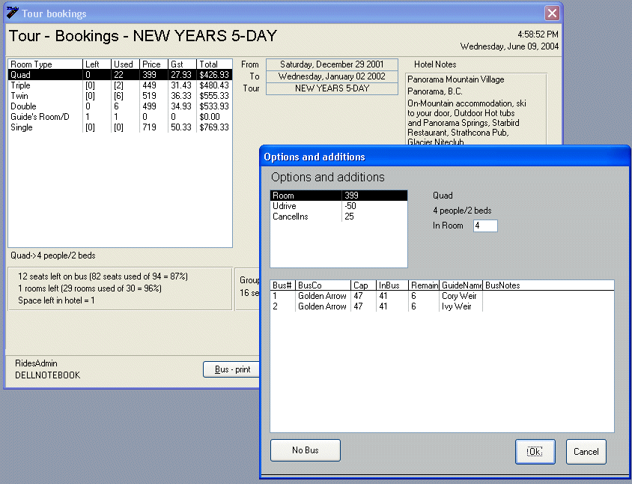Click the '4 people/2 beds' description in dialog
Viewport: 632px width, 484px height.
[462, 211]
